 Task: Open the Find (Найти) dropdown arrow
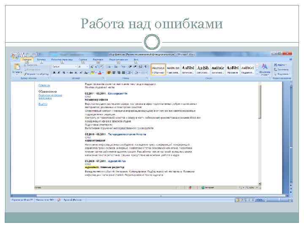286,65
